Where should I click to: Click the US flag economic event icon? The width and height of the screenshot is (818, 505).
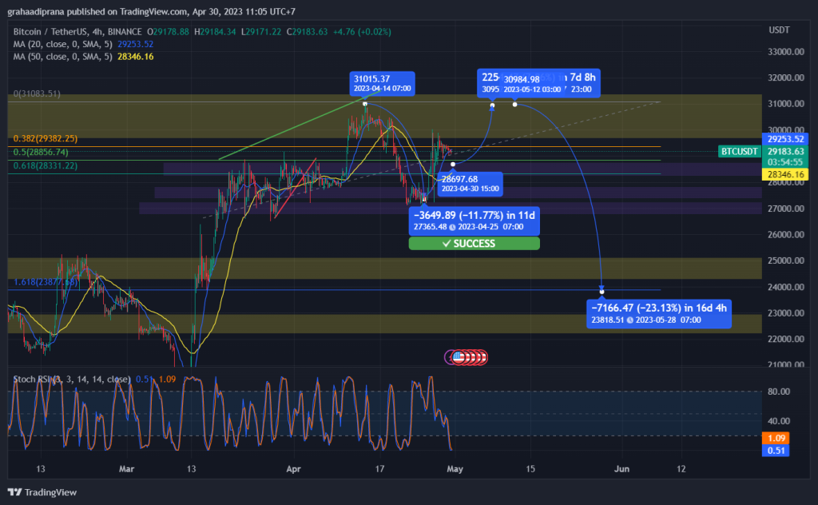[459, 357]
